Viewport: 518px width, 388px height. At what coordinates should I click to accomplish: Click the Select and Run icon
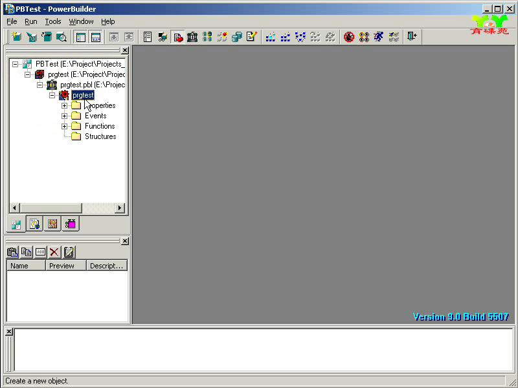coord(394,37)
